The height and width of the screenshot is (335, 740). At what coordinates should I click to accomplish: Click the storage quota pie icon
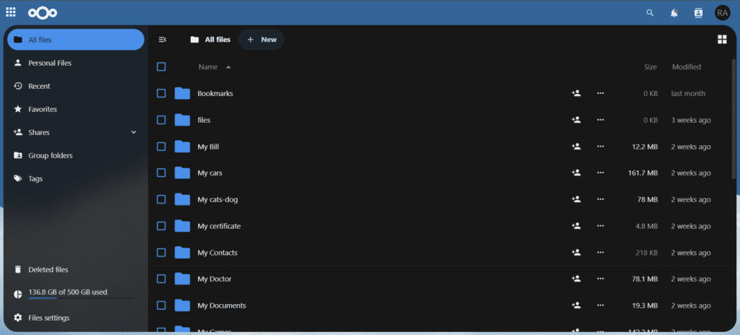18,294
